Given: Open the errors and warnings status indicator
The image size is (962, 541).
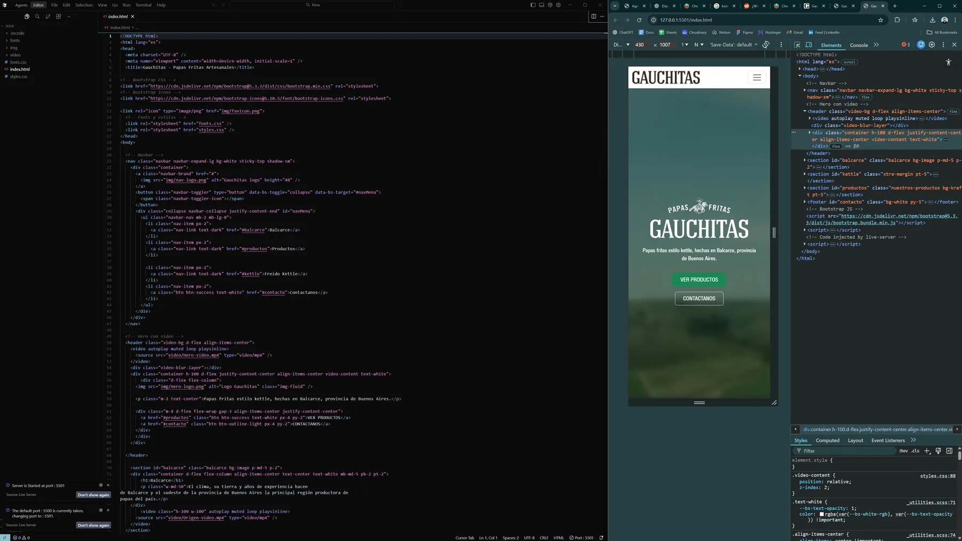Looking at the screenshot, I should (x=21, y=538).
